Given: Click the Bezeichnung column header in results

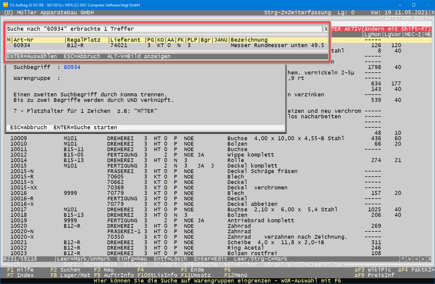Looking at the screenshot, I should click(x=250, y=40).
